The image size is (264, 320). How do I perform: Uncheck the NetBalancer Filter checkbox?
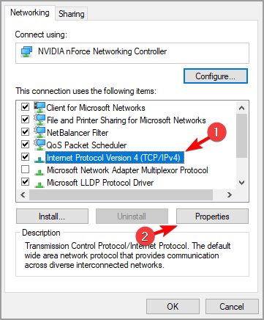26,132
